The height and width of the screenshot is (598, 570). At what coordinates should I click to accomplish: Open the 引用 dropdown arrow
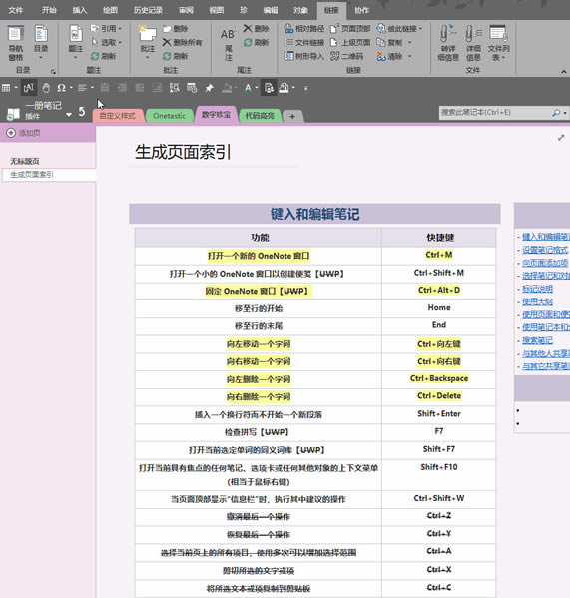point(120,29)
